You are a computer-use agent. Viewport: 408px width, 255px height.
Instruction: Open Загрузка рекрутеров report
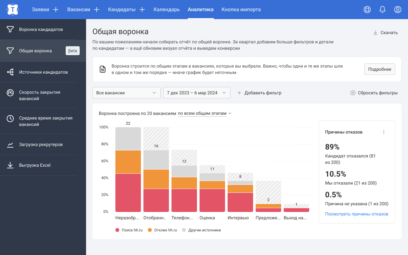pos(43,145)
